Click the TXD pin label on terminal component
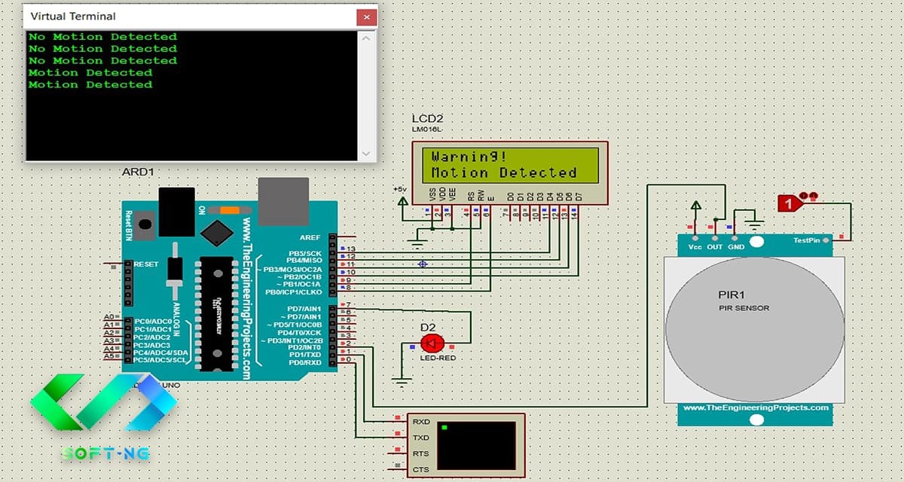 tap(420, 438)
